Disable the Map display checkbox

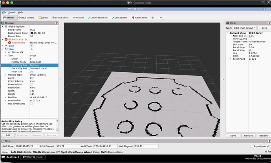pos(31,49)
